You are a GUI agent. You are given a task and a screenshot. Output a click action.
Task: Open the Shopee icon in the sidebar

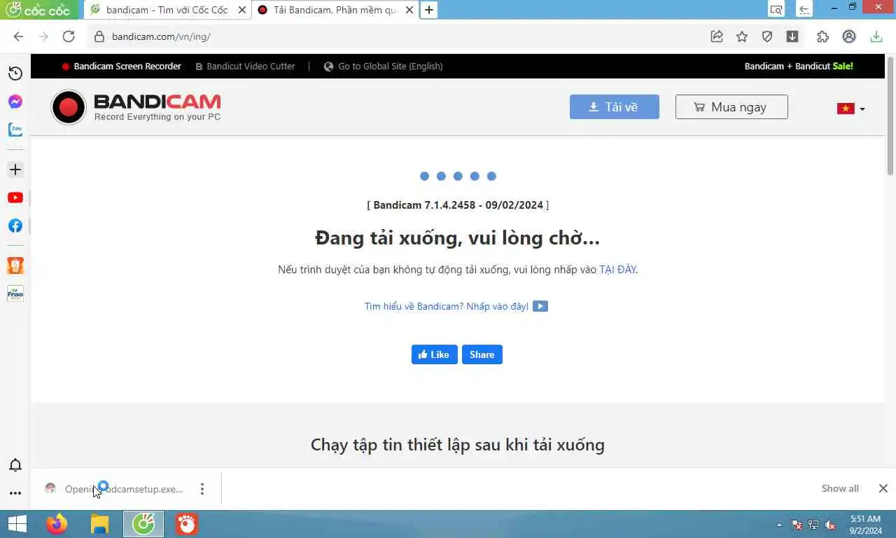15,265
